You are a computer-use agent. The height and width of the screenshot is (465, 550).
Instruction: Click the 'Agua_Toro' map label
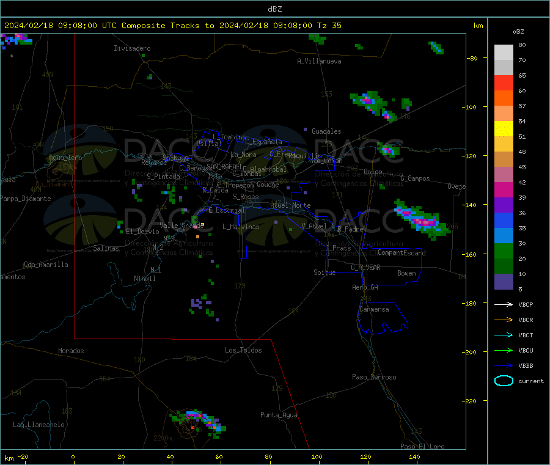(65, 158)
